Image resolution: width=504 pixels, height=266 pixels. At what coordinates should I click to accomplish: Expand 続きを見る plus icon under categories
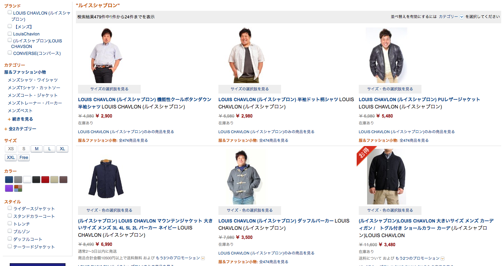point(9,119)
